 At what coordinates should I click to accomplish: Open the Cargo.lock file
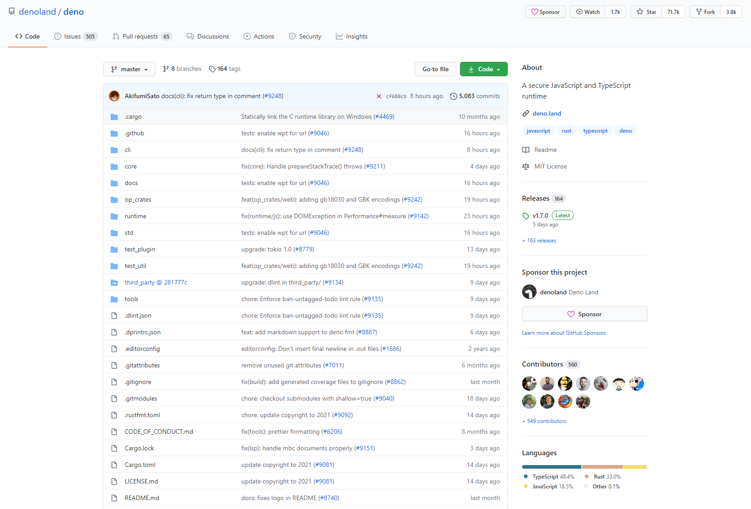point(139,449)
